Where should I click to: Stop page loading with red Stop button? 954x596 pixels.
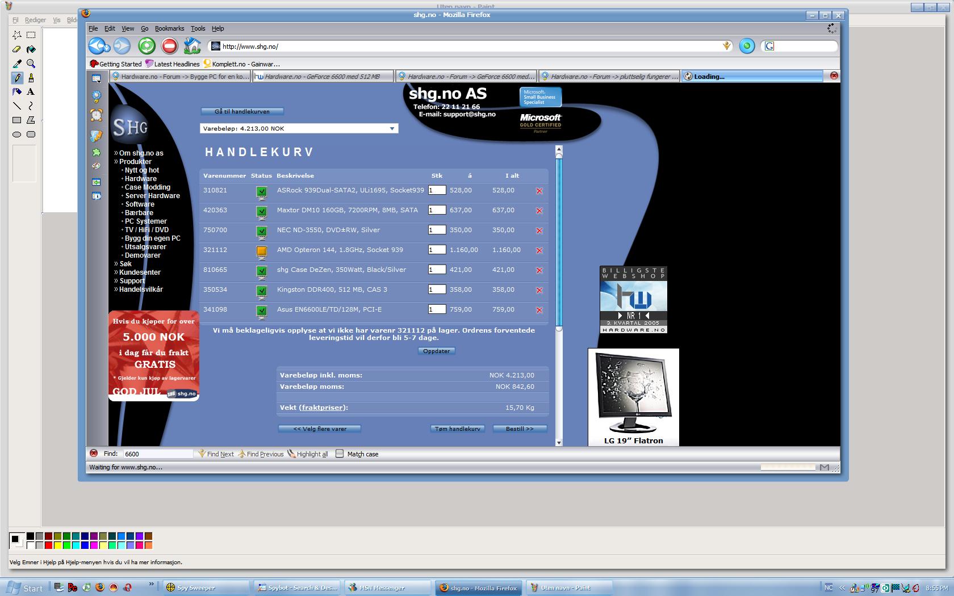[169, 45]
